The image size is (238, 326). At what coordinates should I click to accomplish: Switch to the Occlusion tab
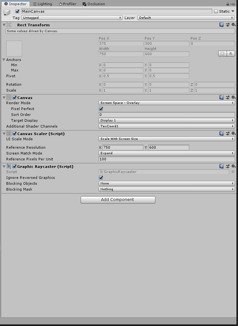coord(94,4)
